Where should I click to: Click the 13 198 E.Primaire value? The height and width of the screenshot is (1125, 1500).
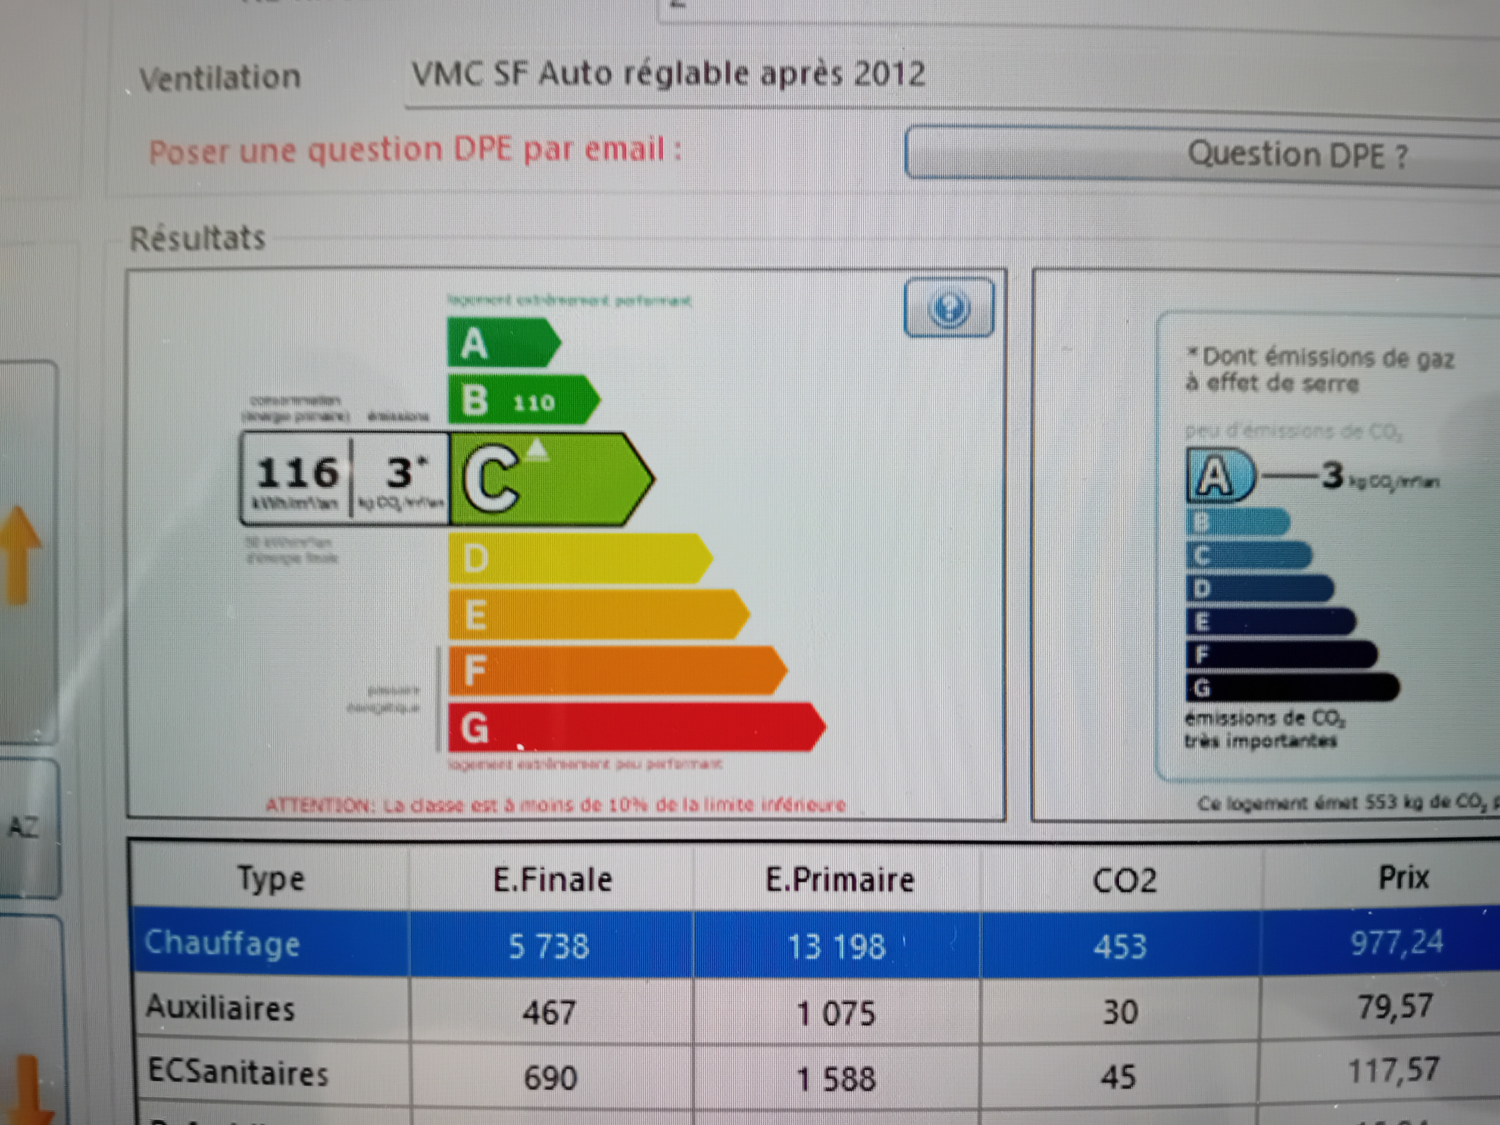pyautogui.click(x=837, y=946)
